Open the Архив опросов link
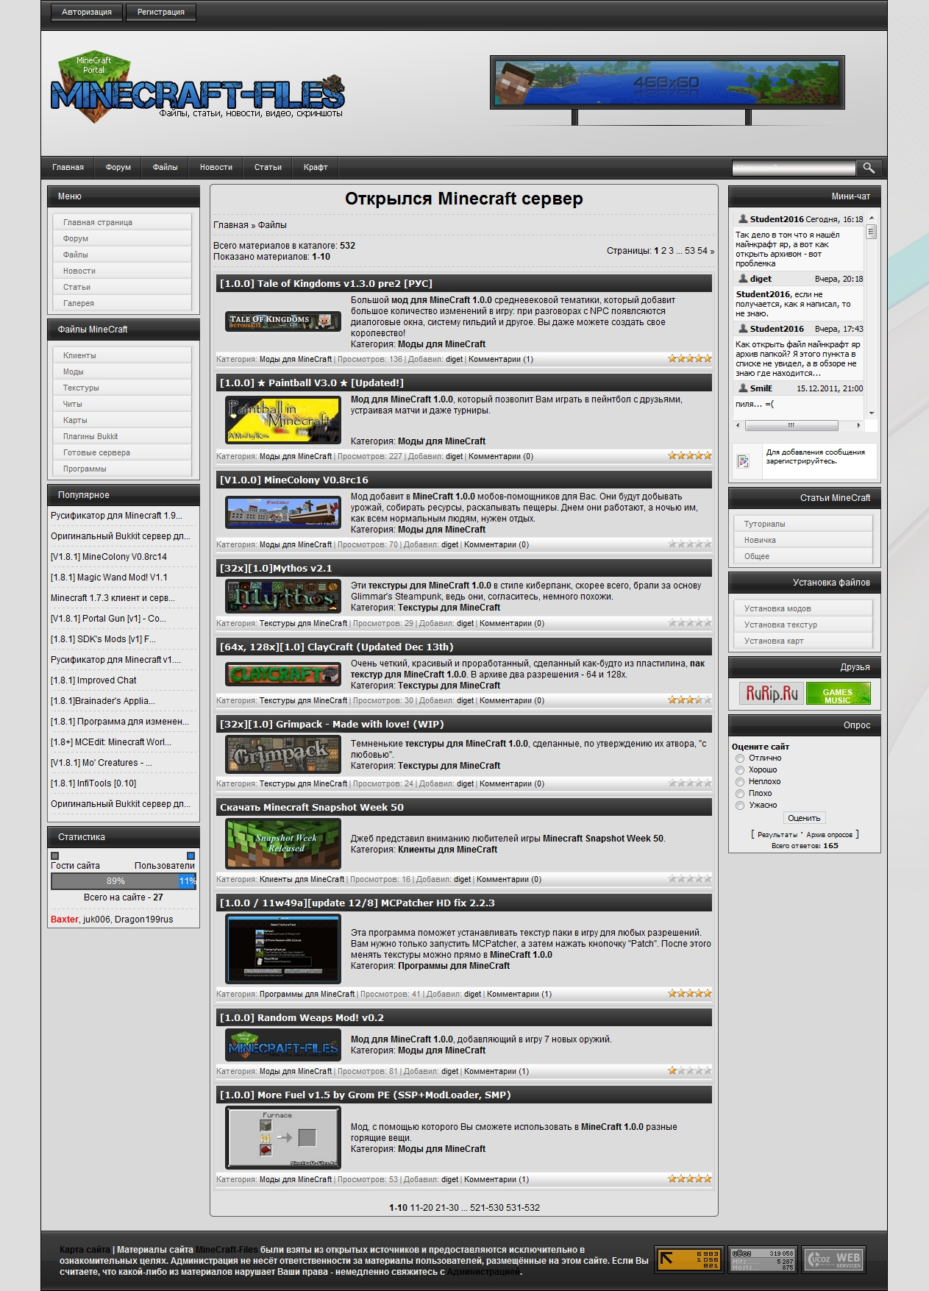The height and width of the screenshot is (1291, 929). coord(829,835)
